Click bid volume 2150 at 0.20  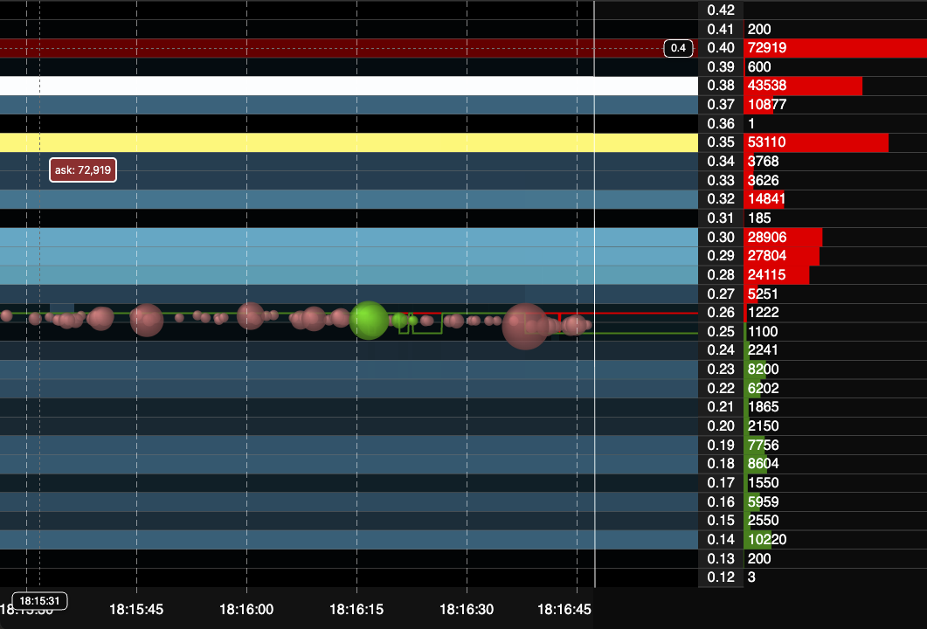pos(764,425)
